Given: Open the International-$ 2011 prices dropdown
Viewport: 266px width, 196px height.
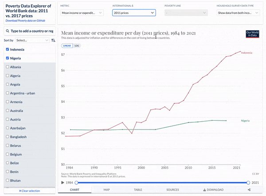Looking at the screenshot, I should [134, 13].
